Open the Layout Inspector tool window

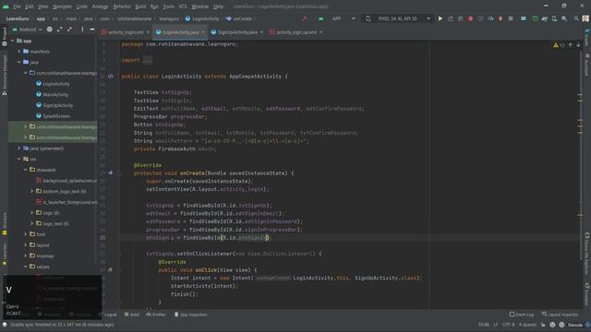560,314
